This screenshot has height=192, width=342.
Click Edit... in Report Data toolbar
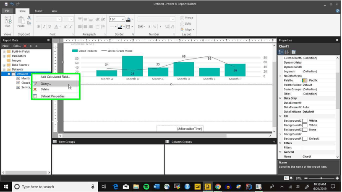click(x=17, y=46)
